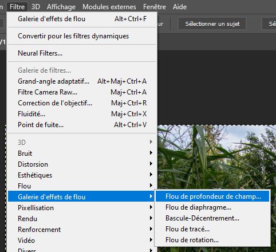Open the Flou submenu
276x252 pixels.
(x=82, y=186)
